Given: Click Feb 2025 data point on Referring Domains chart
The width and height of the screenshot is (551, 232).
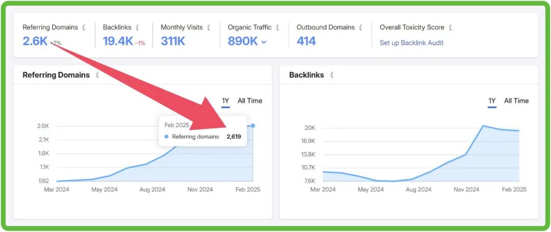Looking at the screenshot, I should point(253,125).
